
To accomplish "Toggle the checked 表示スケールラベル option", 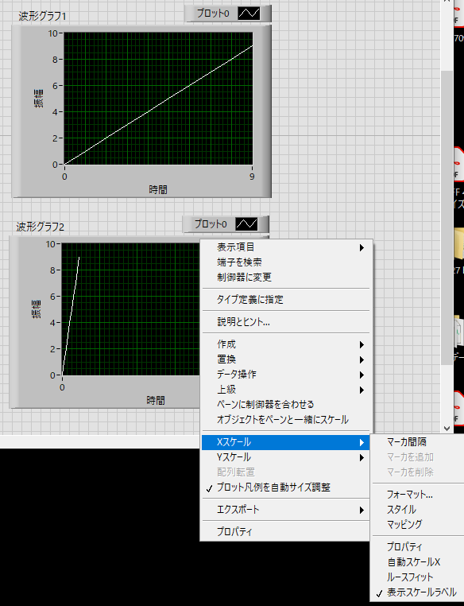I will (x=418, y=592).
